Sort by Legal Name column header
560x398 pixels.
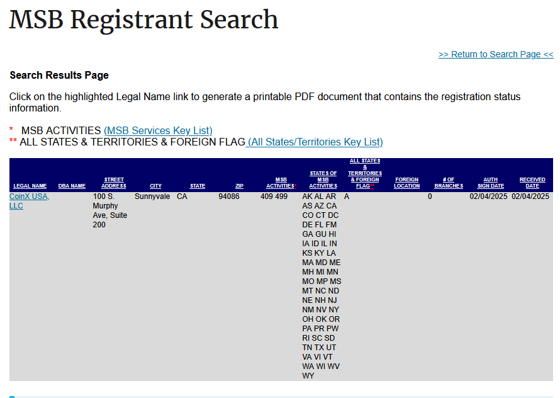pyautogui.click(x=30, y=186)
